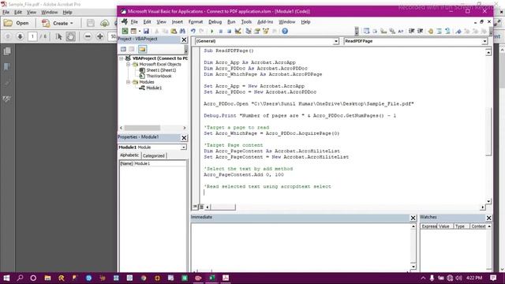Image resolution: width=505 pixels, height=284 pixels.
Task: Select ThisWorkbook in project tree
Action: click(x=159, y=76)
